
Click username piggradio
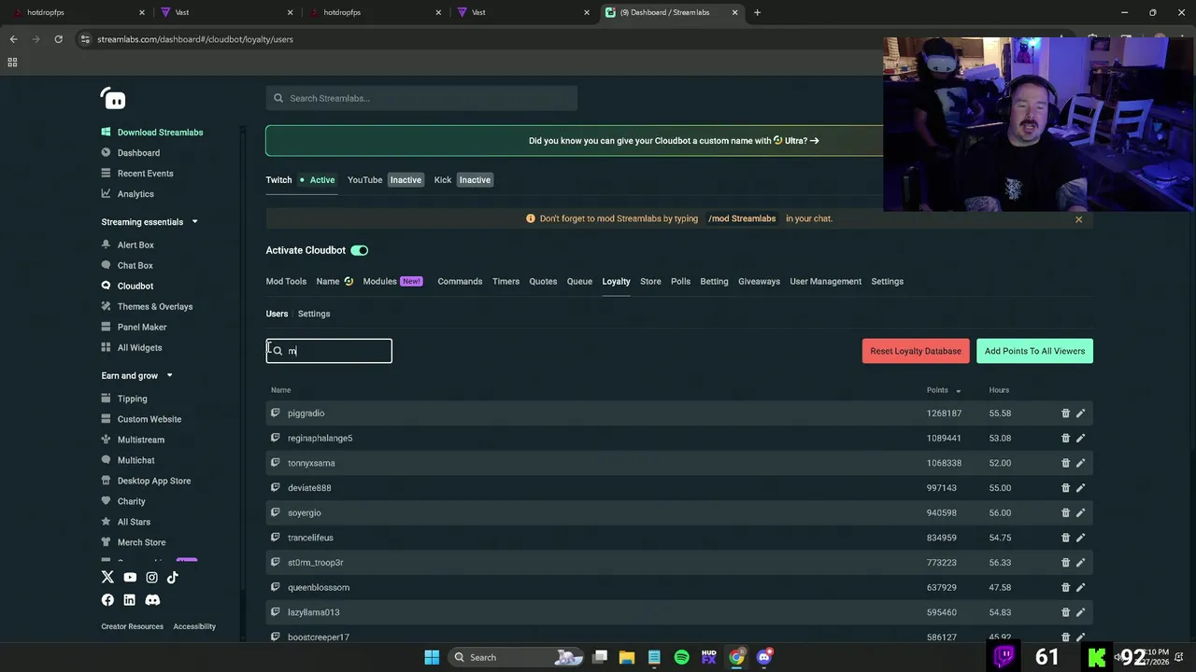point(306,413)
